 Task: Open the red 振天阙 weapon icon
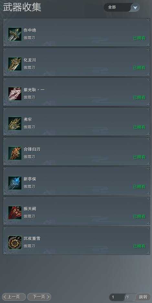coord(15,213)
